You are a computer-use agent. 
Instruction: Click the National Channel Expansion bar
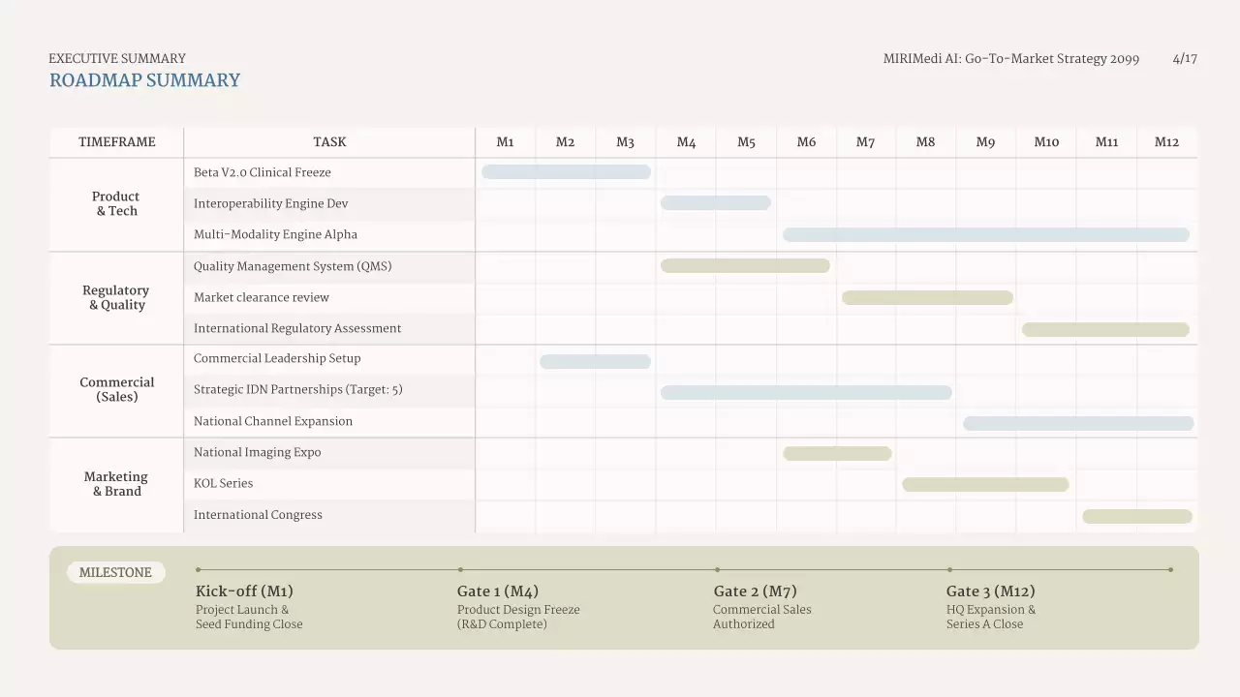click(x=1078, y=424)
